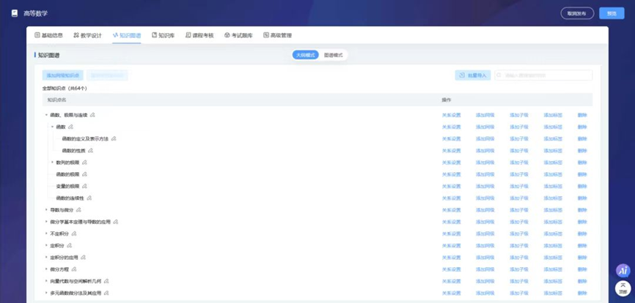Click 添加子级 in 不定积分 row
This screenshot has height=303, width=635.
tap(519, 234)
